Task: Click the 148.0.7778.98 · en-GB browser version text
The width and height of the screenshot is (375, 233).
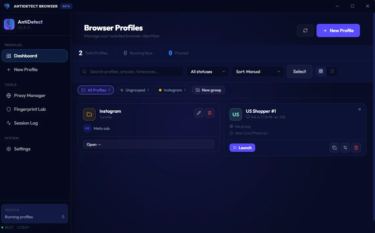Action: (x=268, y=117)
